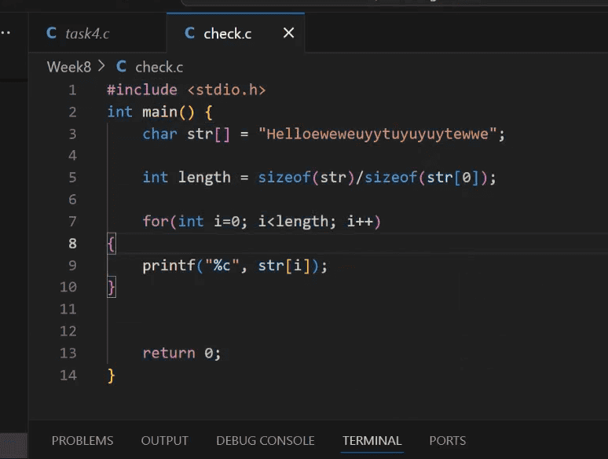Close the check.c editor tab

click(288, 33)
